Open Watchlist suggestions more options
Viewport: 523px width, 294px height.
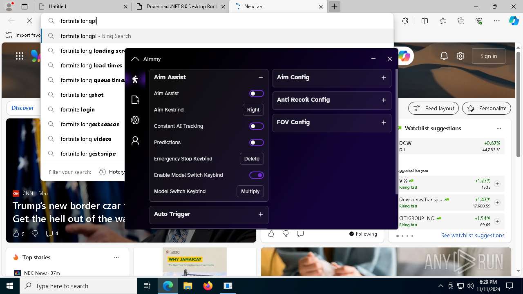pos(499,128)
